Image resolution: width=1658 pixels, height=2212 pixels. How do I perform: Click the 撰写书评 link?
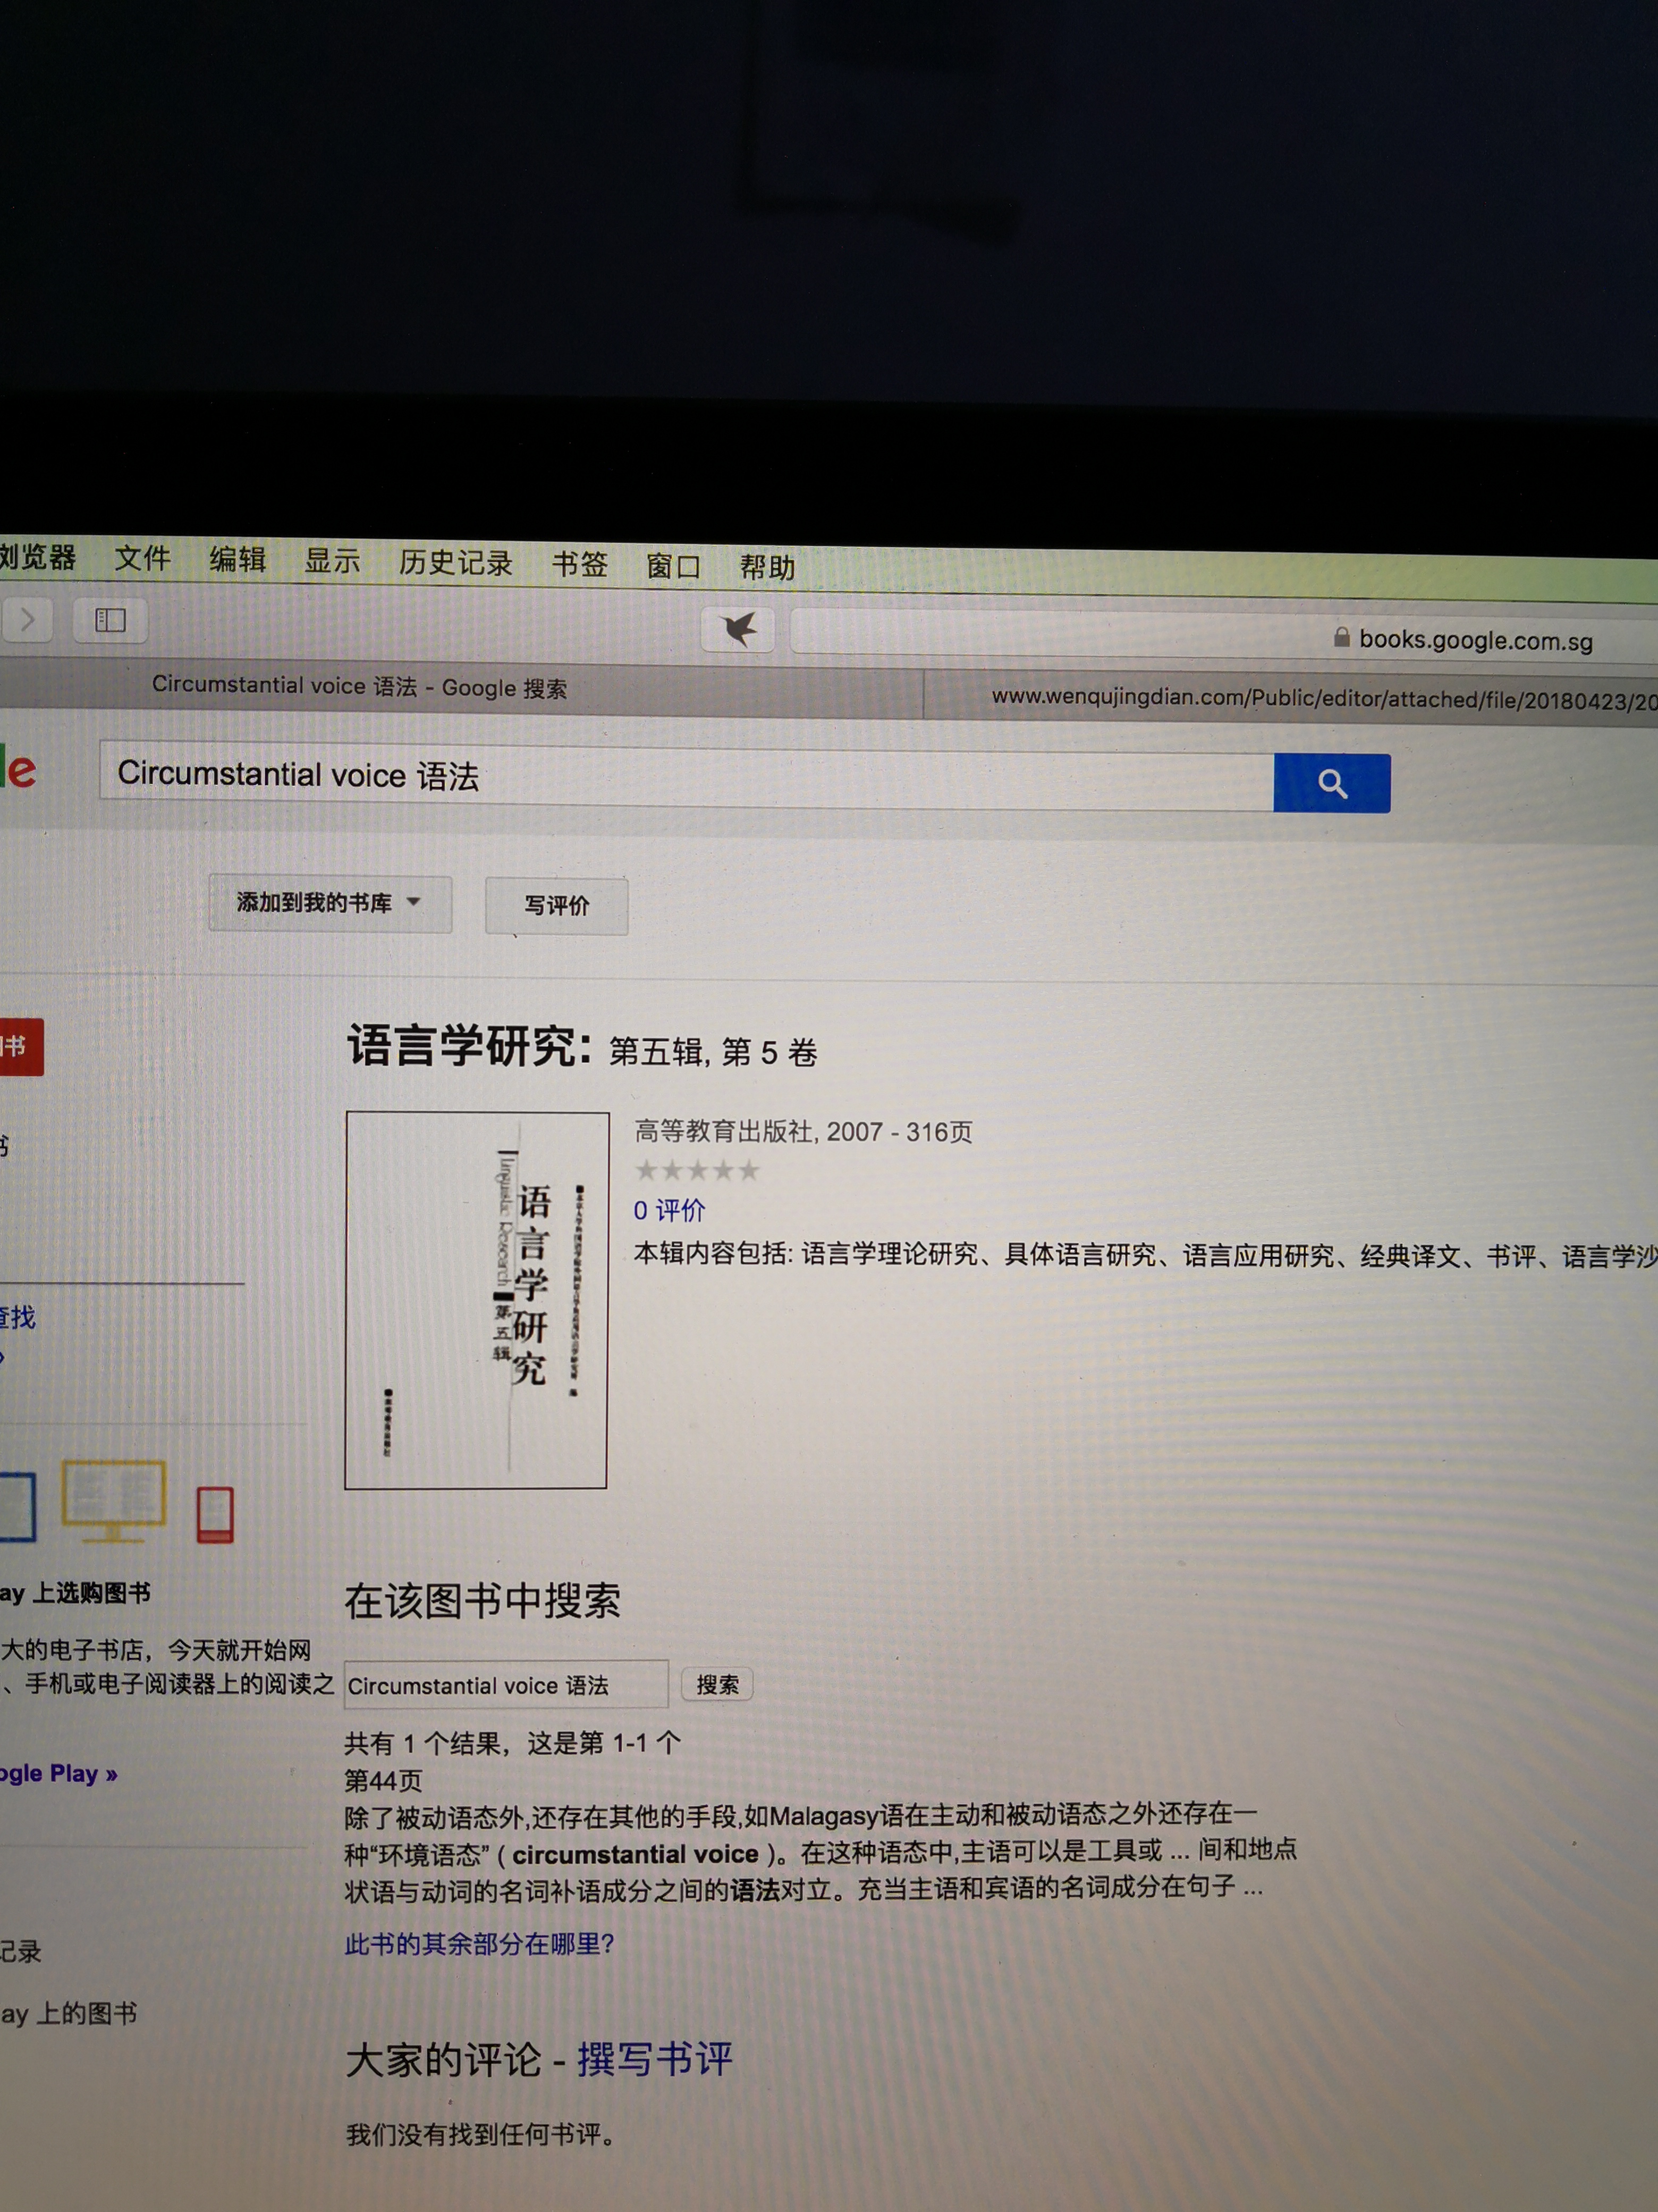655,2059
